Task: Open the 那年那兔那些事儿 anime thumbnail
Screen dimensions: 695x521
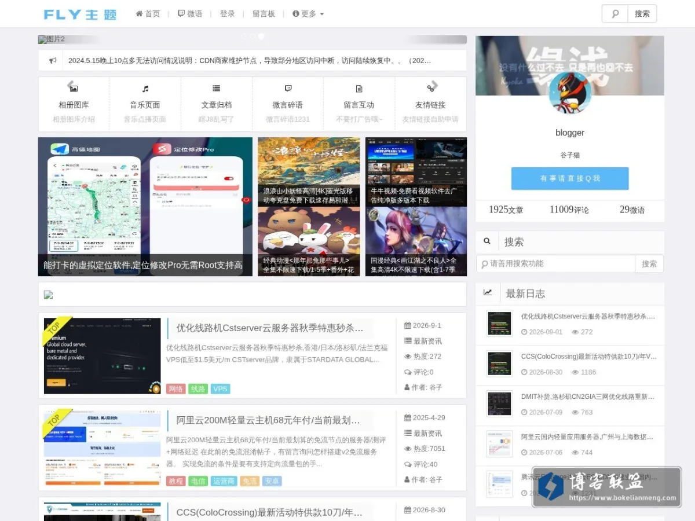Action: [309, 241]
